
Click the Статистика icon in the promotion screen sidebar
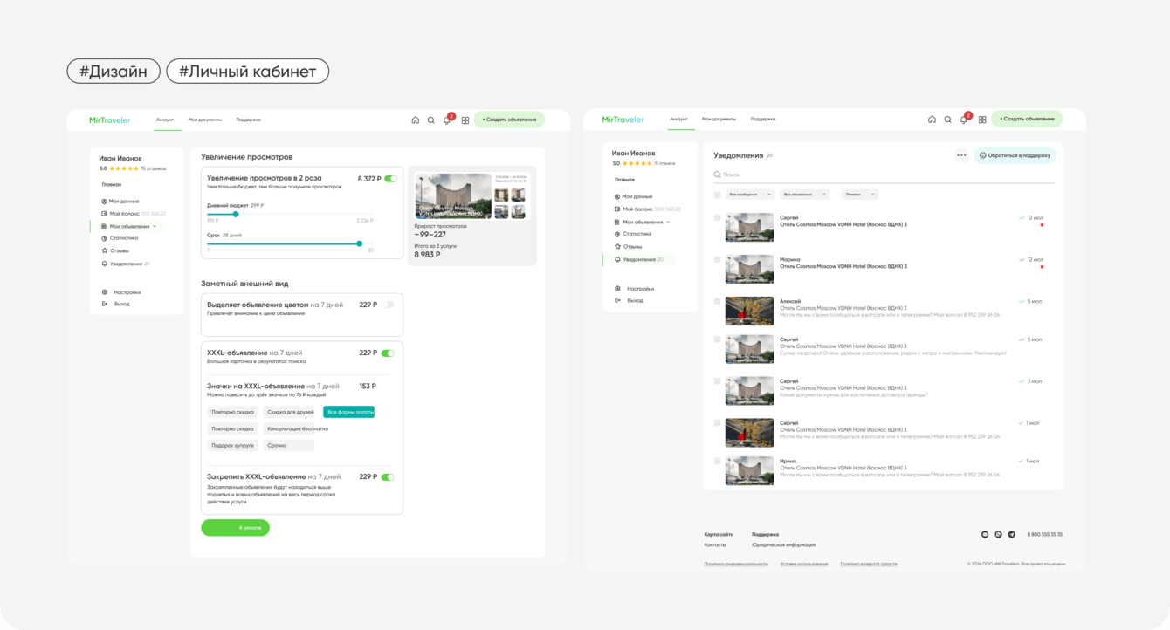104,238
